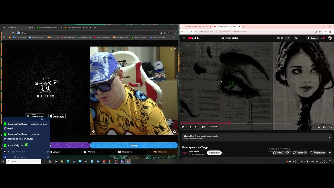Open the Leo_Lacoste Stream browser tab
The image size is (334, 188).
click(49, 27)
